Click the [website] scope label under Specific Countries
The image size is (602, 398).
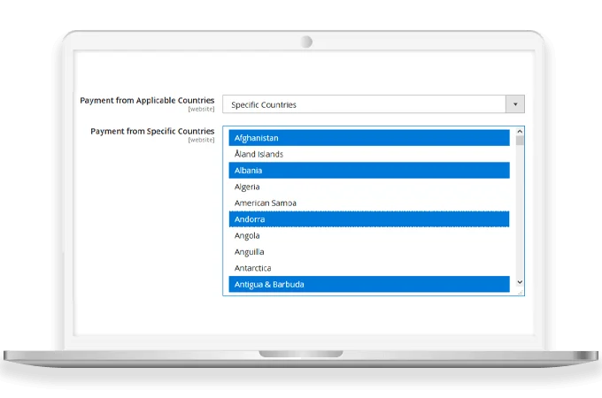click(x=201, y=140)
